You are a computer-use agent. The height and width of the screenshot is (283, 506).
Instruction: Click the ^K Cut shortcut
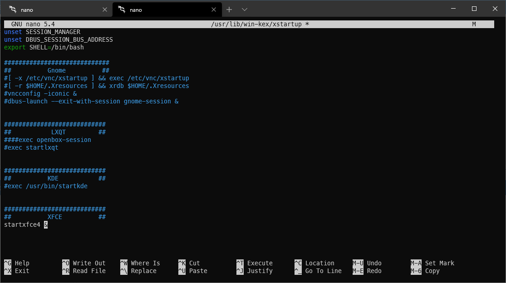pos(189,263)
